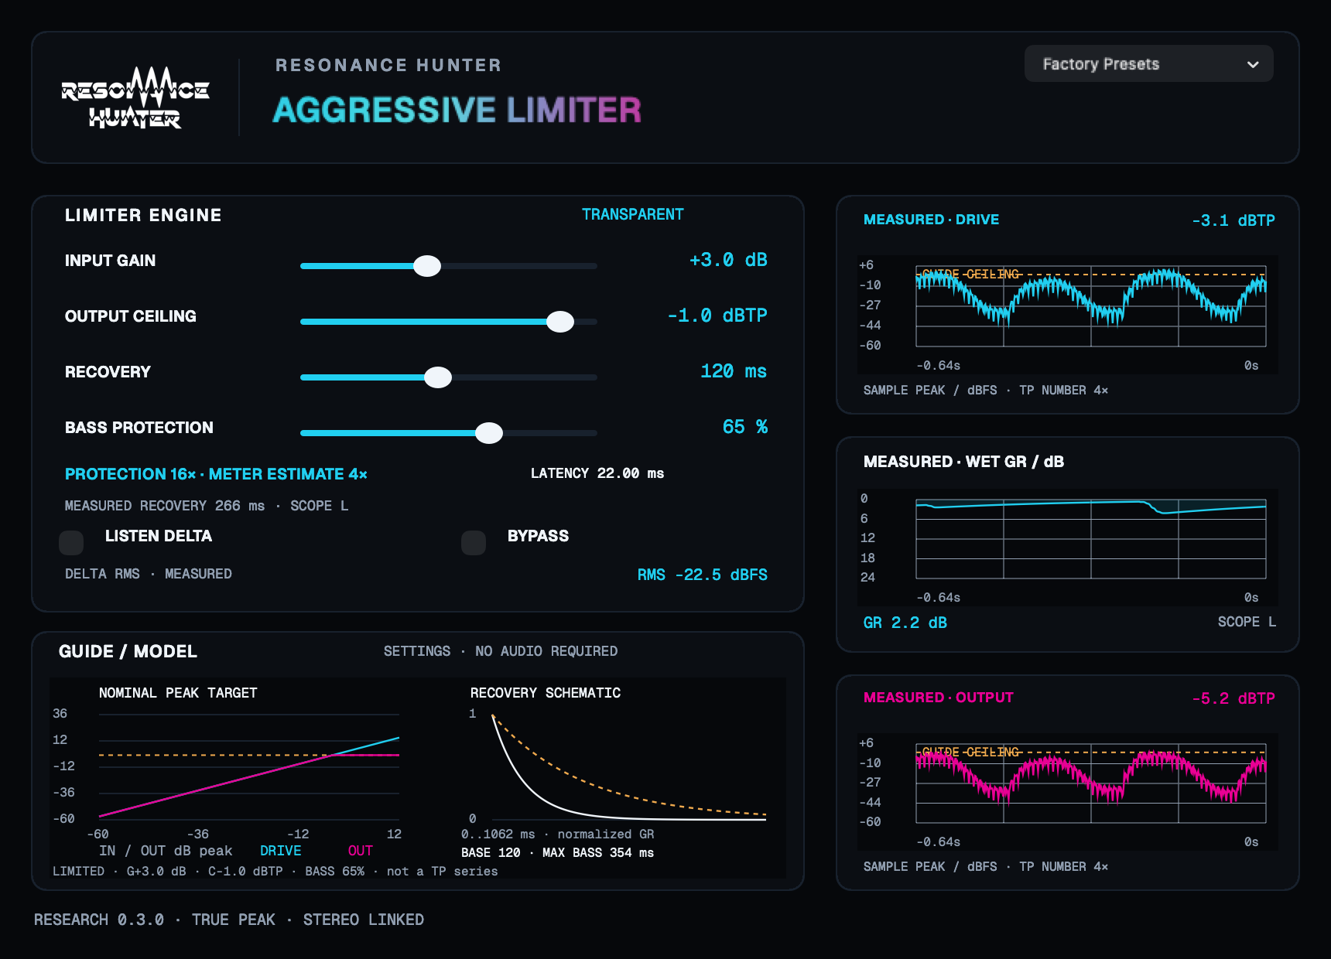Click BASE 120 · MAX BASS 354 ms text

point(558,853)
